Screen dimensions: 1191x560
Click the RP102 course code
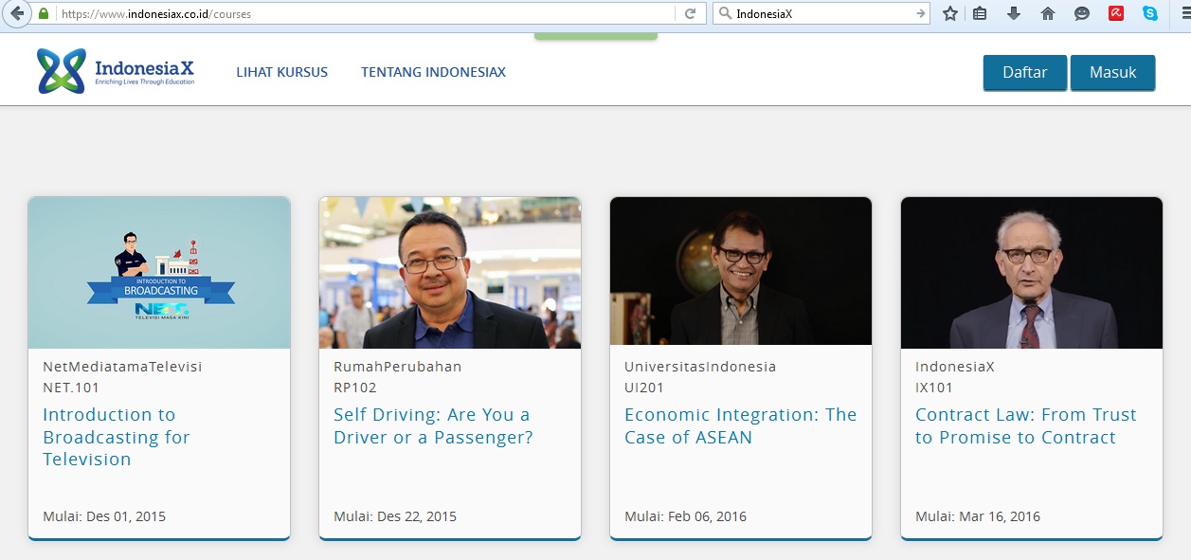(x=355, y=388)
